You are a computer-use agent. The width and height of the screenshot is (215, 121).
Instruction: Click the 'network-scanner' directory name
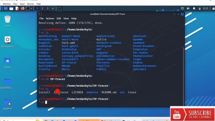pos(109,43)
